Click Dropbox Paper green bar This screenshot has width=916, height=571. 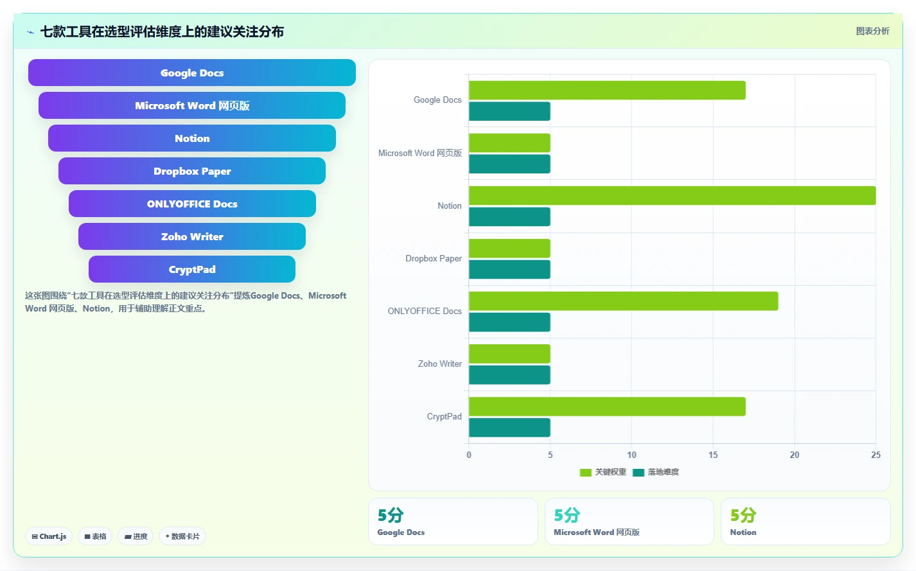(x=509, y=248)
